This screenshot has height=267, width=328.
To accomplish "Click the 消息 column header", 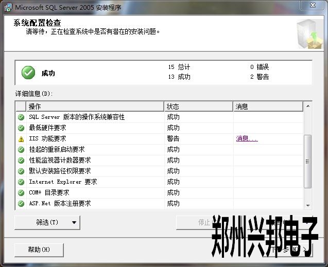I will tap(267, 106).
